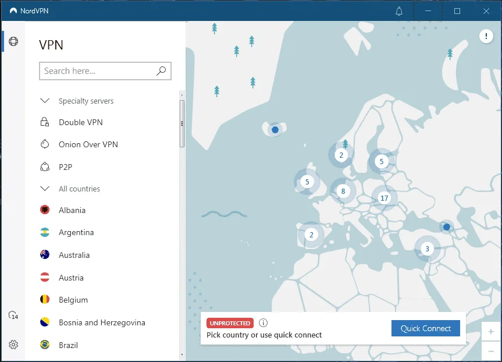Click the Bosnia and Herzegovina flag
This screenshot has height=362, width=502.
point(45,322)
